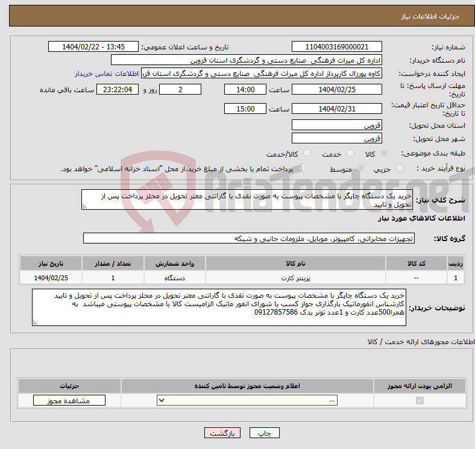
Task: Open the اطلاعات تماس خریدار link
Action: pos(107,74)
